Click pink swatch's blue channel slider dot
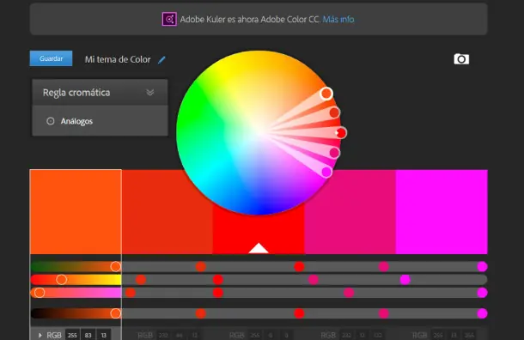The image size is (524, 340). pyautogui.click(x=349, y=293)
